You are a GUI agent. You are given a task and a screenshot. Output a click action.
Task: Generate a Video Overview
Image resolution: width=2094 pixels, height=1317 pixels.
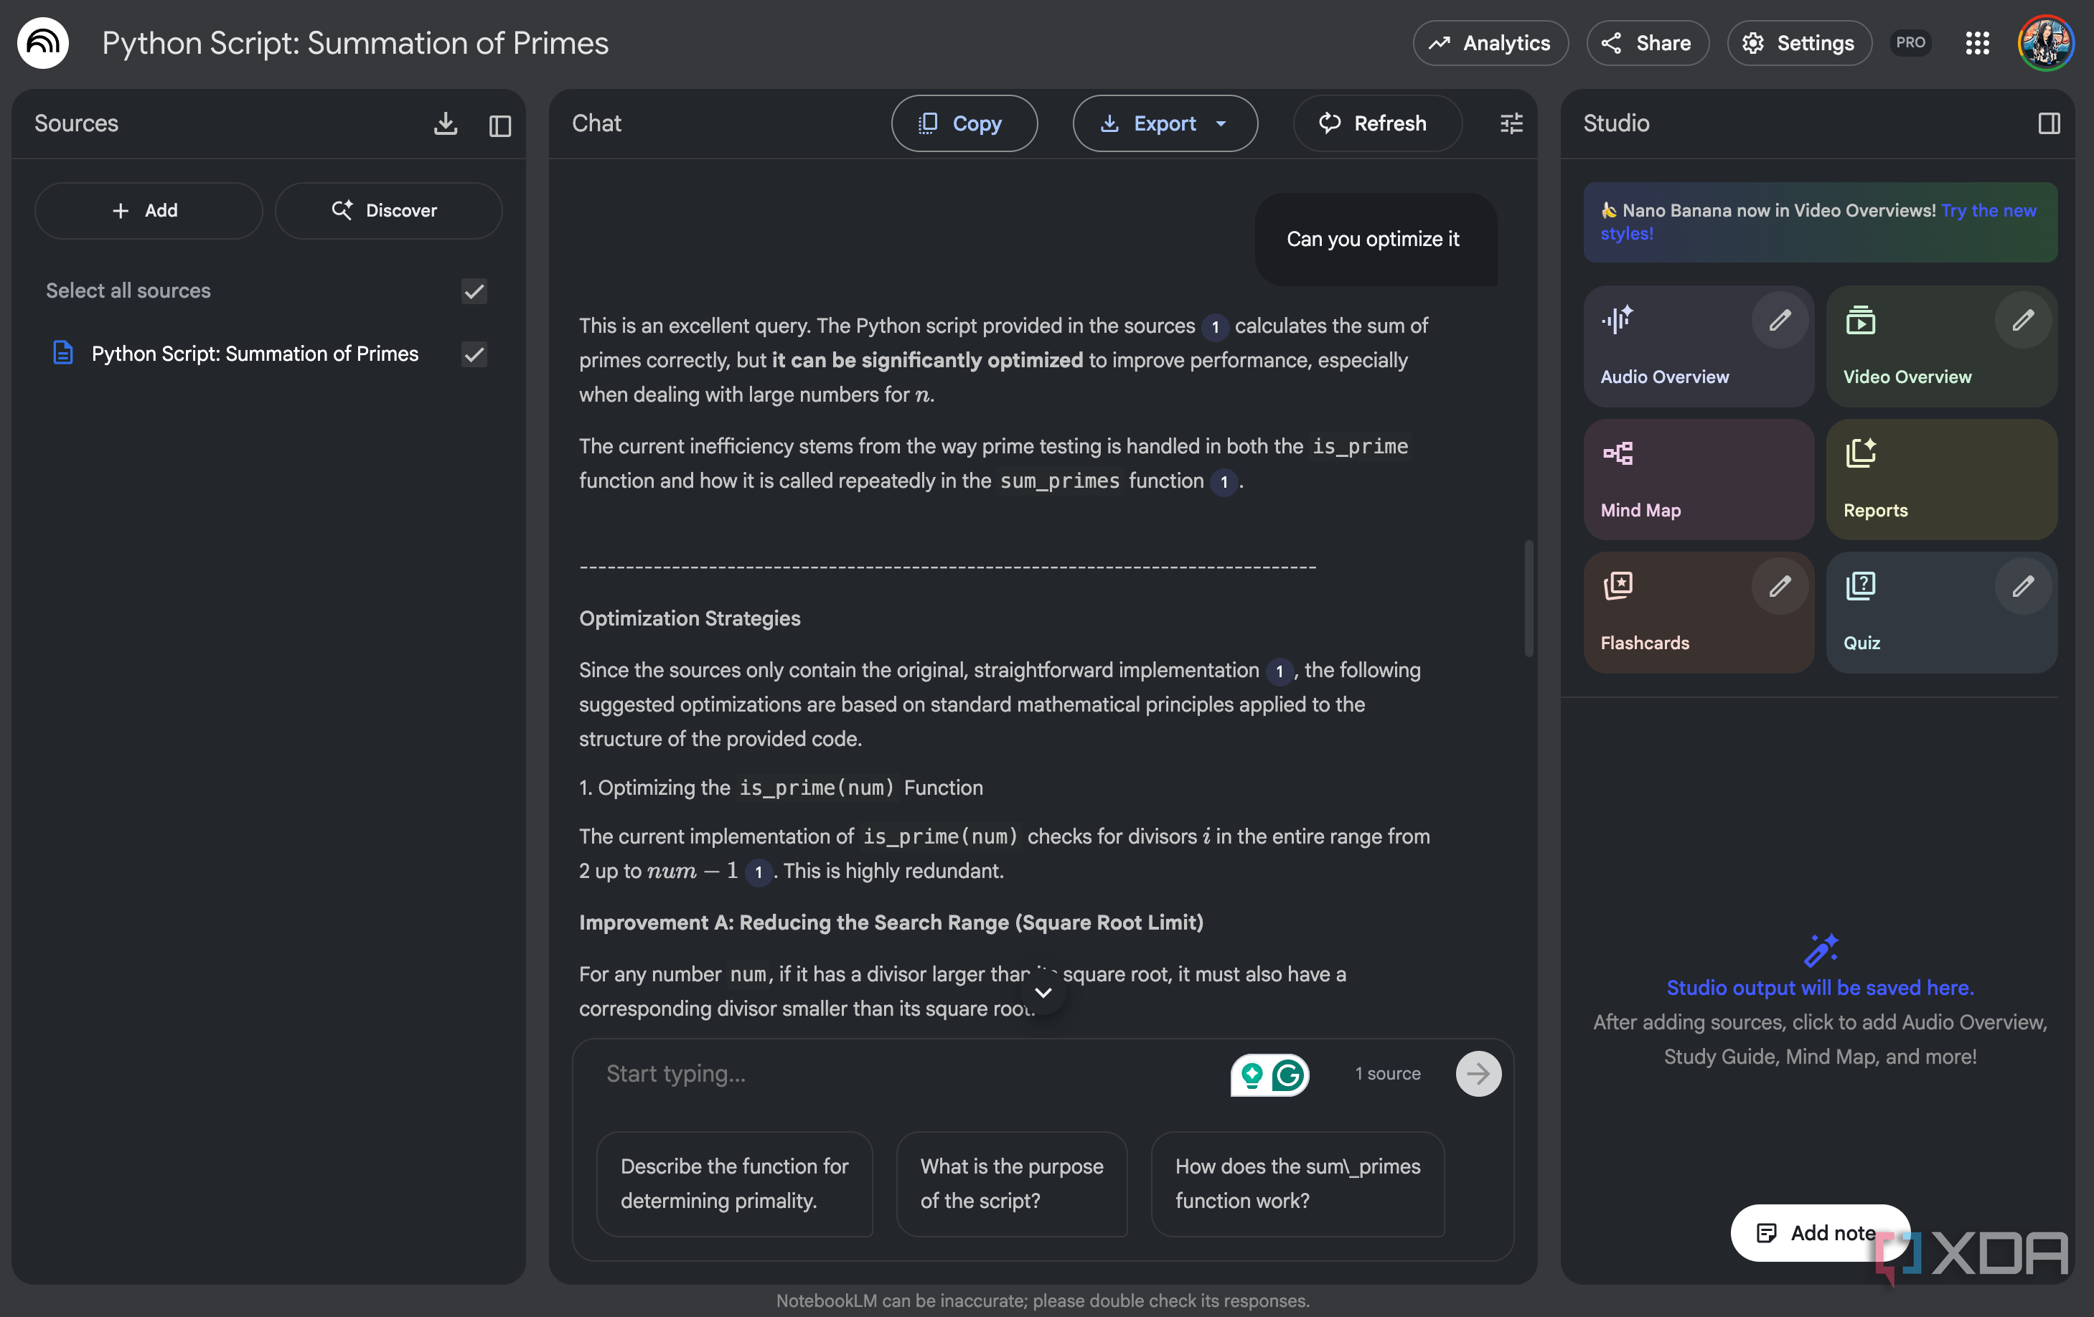(1941, 346)
